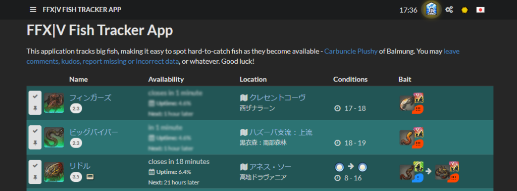Viewport: 517px width, 191px height.
Task: Click FFX|V FISH TRACKER APP navbar title
Action: click(82, 10)
